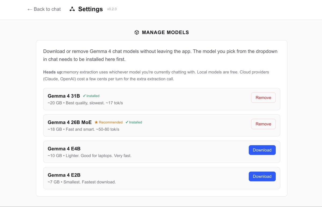Select the Gemma 4 E4B model name
This screenshot has height=207, width=322.
point(64,149)
